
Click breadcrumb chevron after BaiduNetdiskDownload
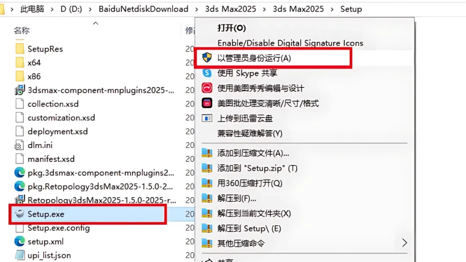[196, 9]
